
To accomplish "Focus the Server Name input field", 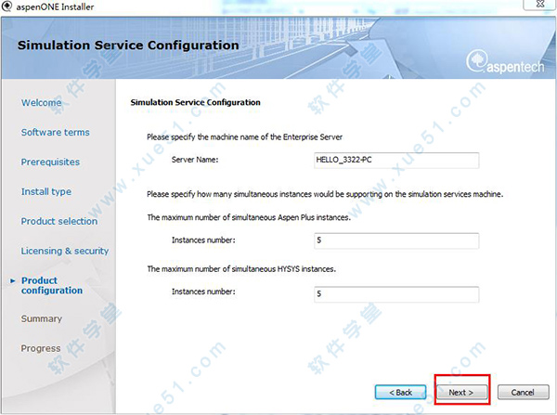I will pos(396,161).
